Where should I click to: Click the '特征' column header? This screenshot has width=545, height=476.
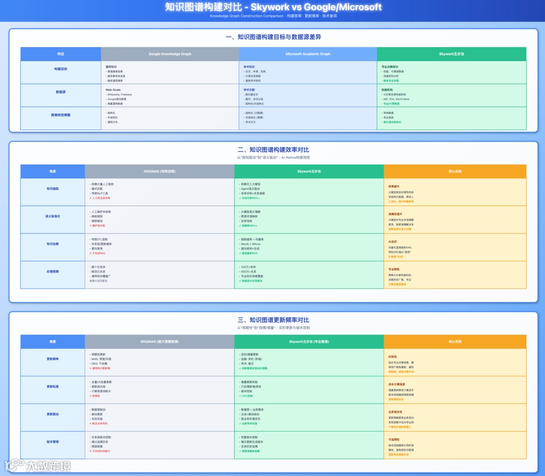coord(61,54)
